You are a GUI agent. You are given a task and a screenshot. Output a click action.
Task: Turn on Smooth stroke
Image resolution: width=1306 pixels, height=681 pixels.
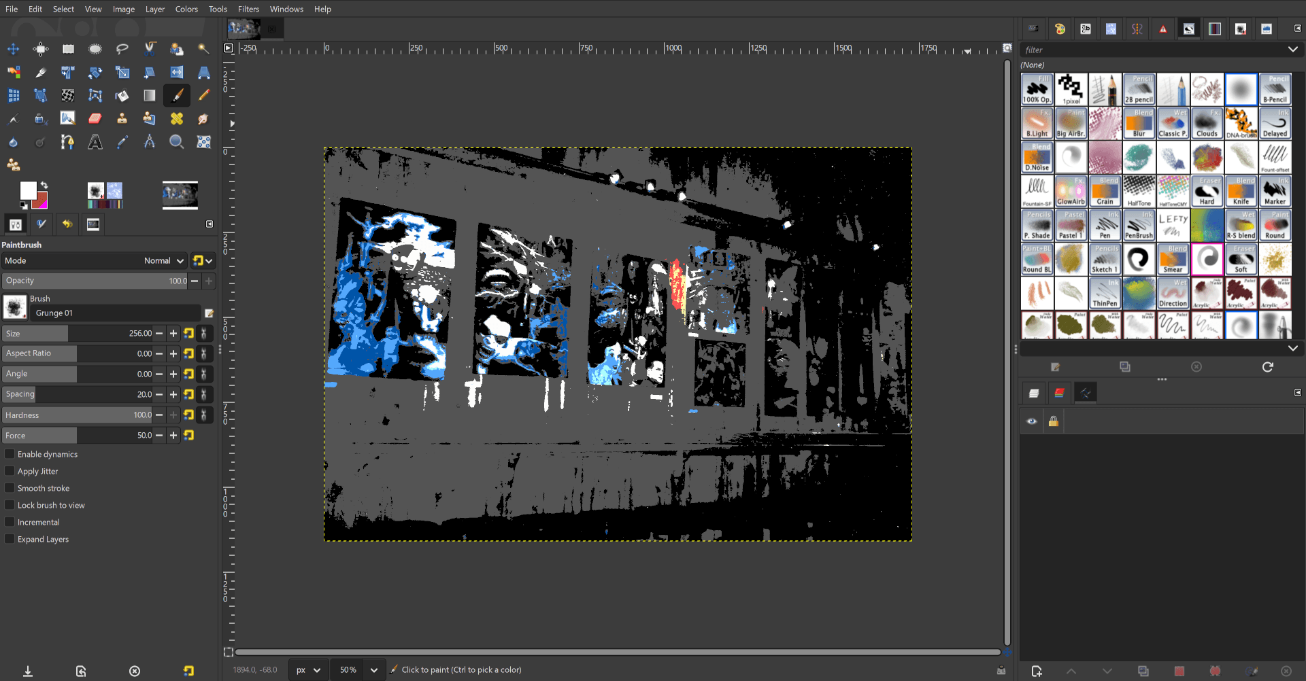click(10, 488)
